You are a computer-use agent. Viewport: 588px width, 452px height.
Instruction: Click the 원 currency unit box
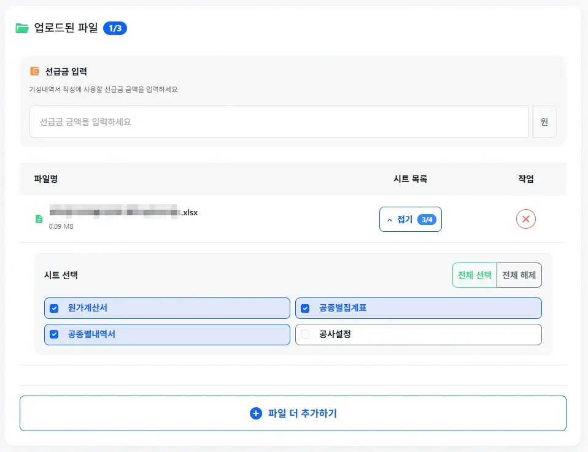click(x=544, y=122)
